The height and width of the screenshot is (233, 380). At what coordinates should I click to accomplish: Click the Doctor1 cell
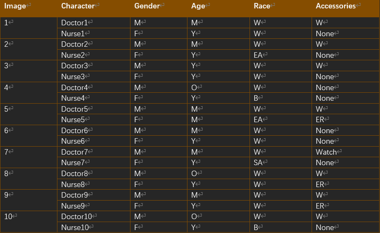point(74,23)
